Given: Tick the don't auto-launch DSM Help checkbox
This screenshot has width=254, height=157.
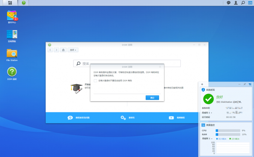Looking at the screenshot, I should tap(95, 80).
